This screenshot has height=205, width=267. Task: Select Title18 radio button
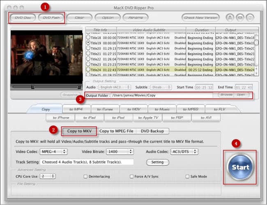click(88, 37)
